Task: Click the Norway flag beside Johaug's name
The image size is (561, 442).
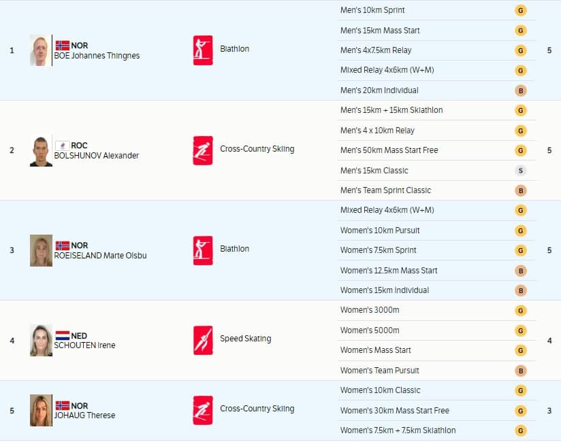Action: (62, 406)
